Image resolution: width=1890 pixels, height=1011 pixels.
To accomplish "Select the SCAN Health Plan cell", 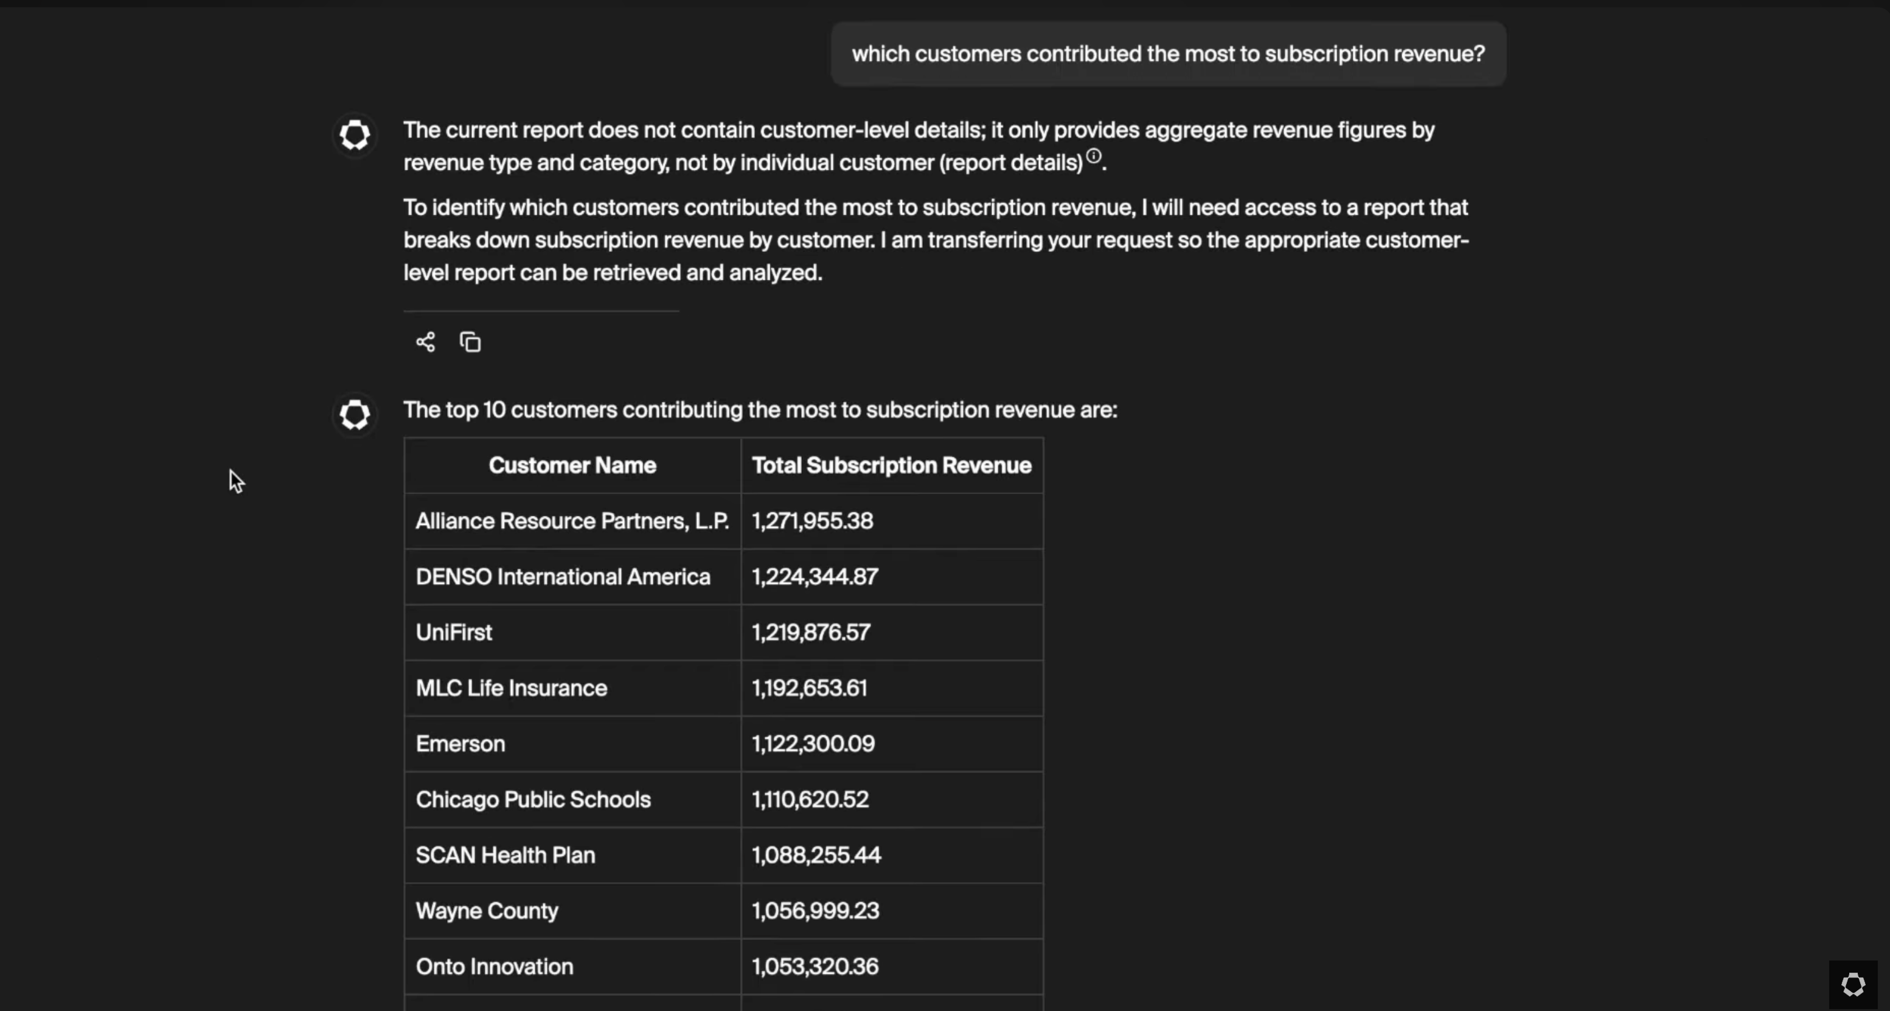I will pyautogui.click(x=506, y=855).
